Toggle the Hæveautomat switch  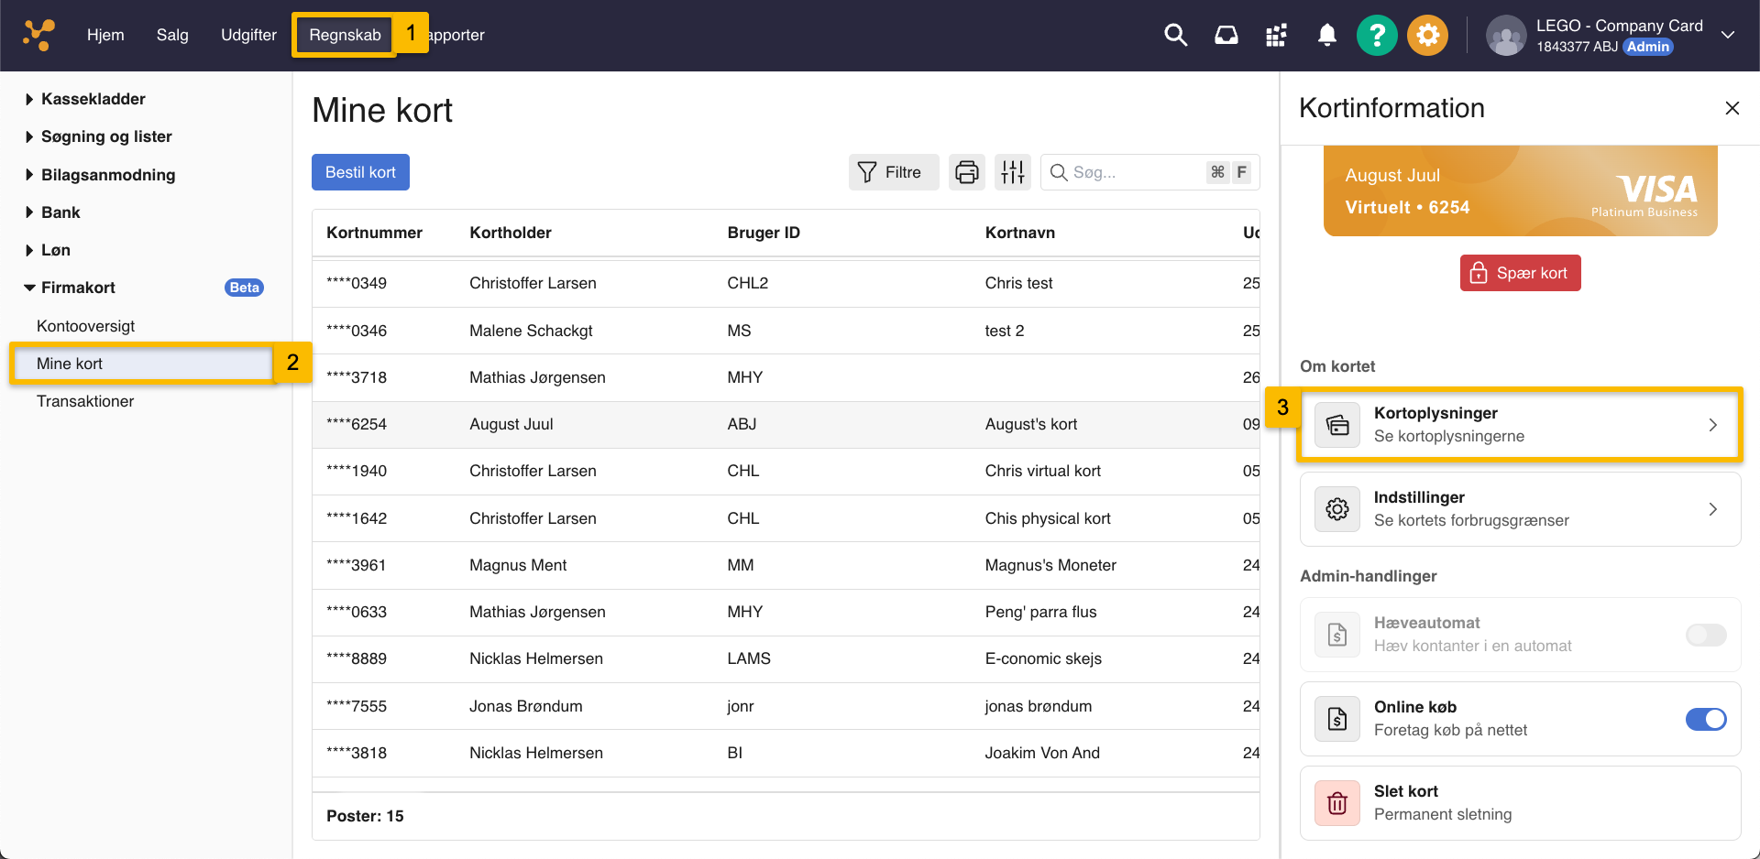point(1705,635)
